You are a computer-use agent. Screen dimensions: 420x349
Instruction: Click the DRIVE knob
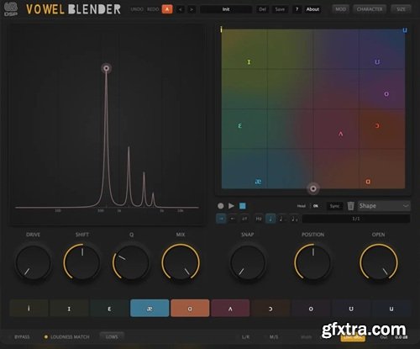coord(34,262)
